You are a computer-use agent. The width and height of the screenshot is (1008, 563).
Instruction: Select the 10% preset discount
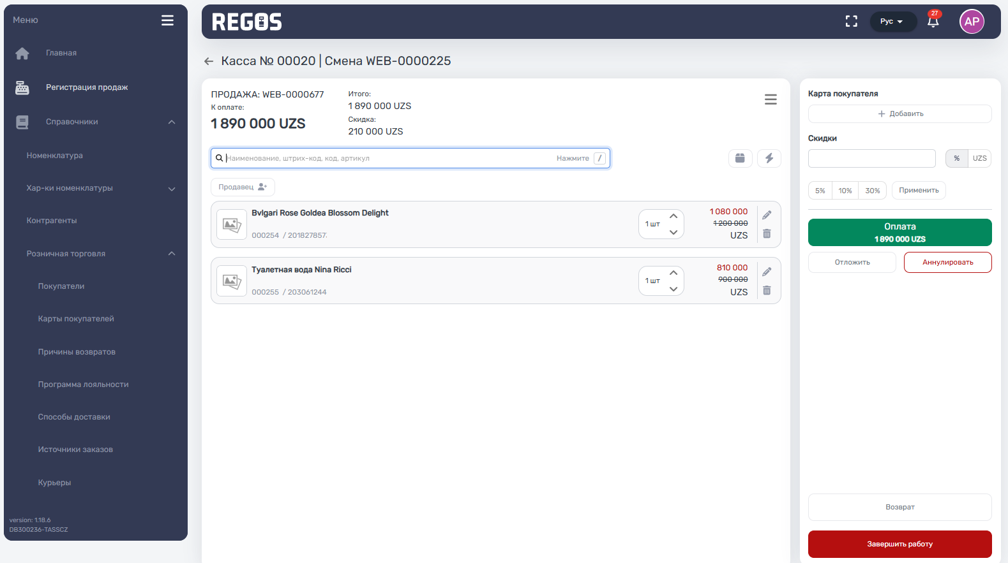point(845,191)
